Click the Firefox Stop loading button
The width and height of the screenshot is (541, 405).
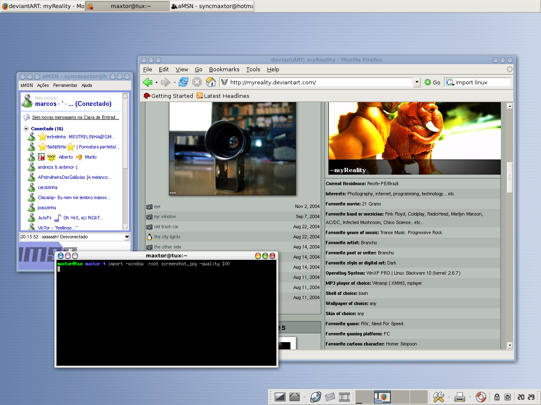tap(197, 82)
